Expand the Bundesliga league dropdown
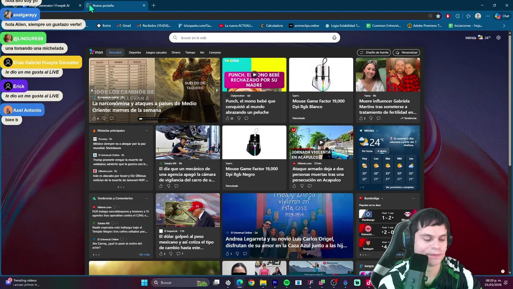The height and width of the screenshot is (289, 513). (x=382, y=198)
